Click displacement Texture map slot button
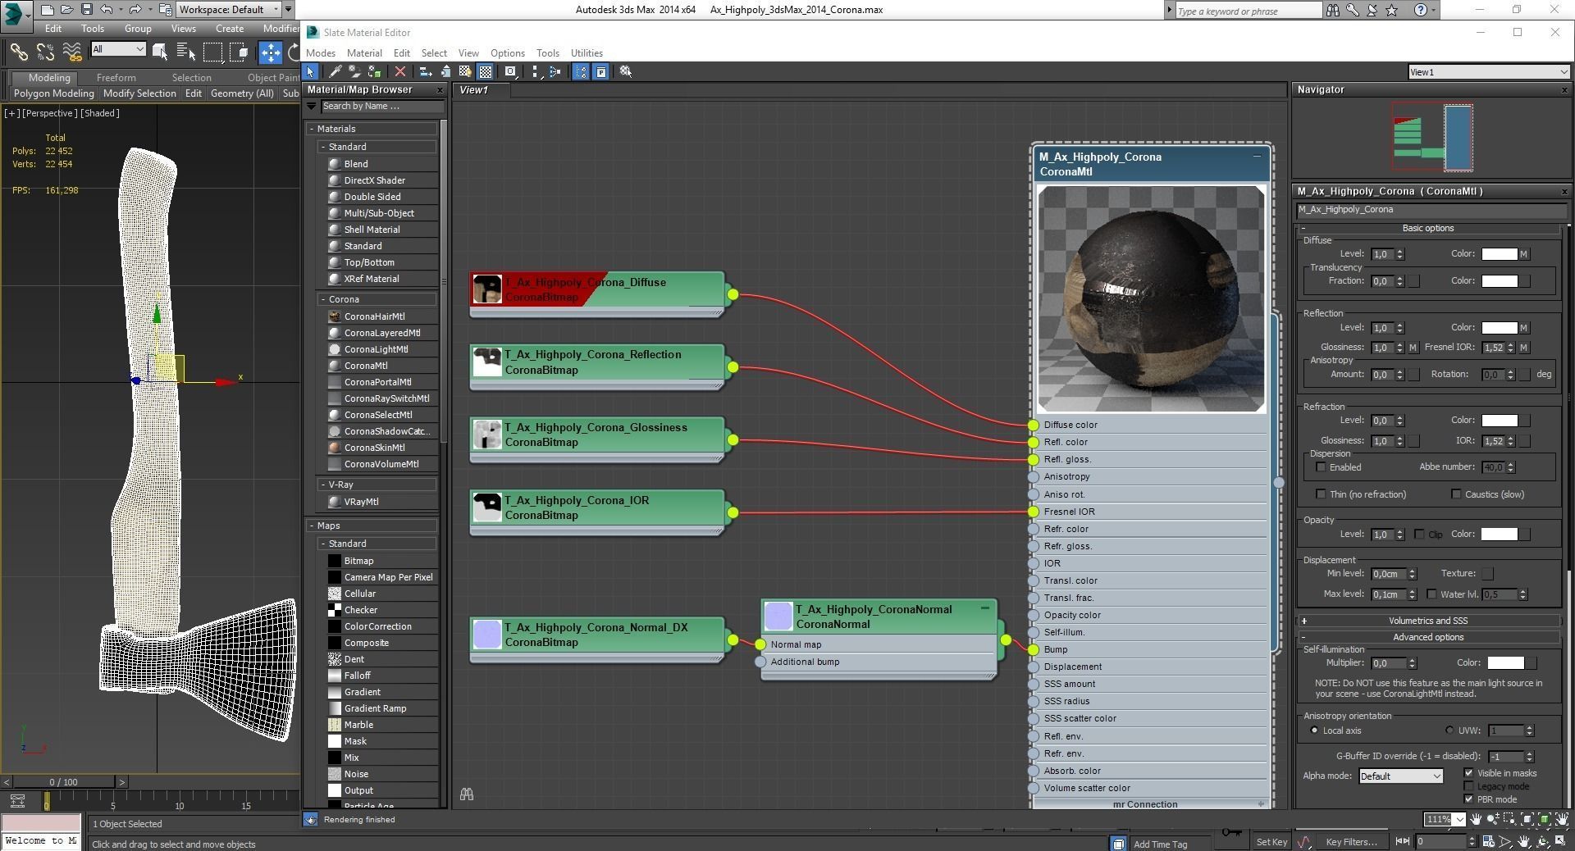The width and height of the screenshot is (1575, 851). 1487,574
